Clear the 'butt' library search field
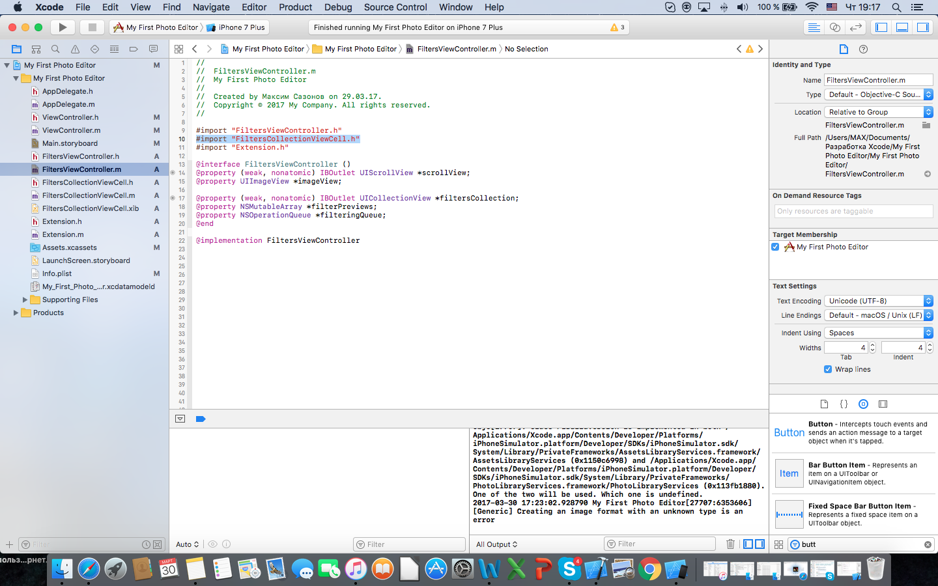This screenshot has width=938, height=586. (x=928, y=544)
